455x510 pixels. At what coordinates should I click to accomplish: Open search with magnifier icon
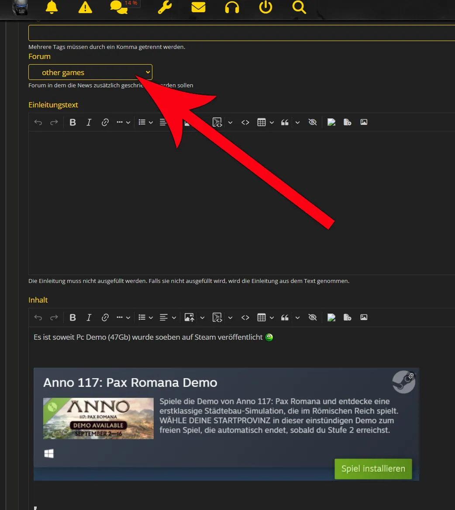pos(299,7)
